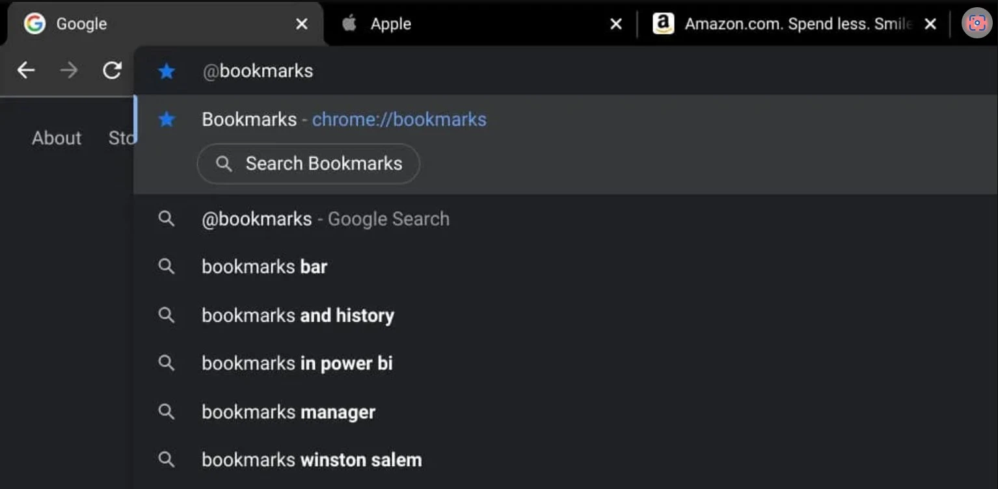Click the back navigation arrow
The width and height of the screenshot is (998, 489).
pos(26,70)
